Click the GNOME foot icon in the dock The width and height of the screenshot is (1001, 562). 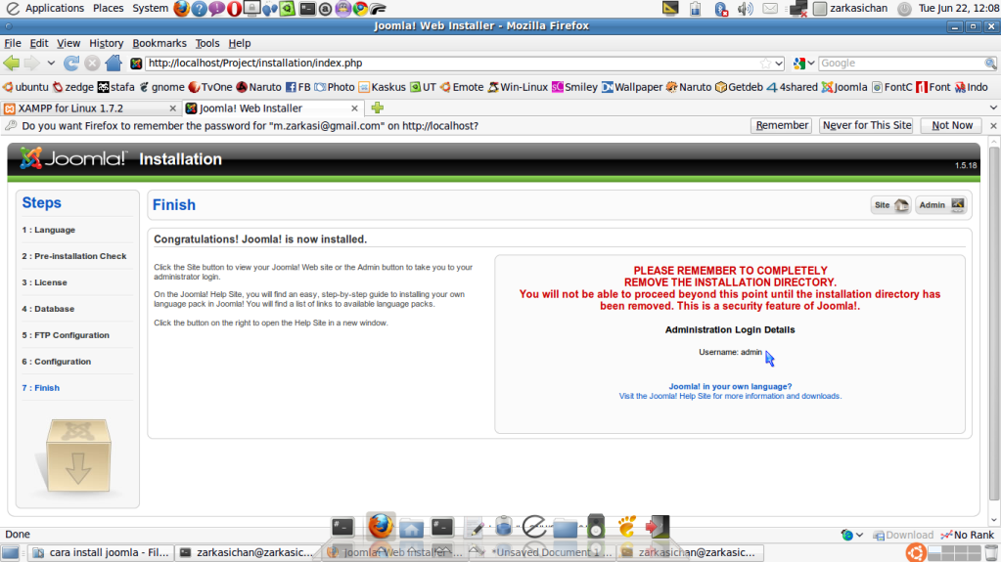[627, 526]
